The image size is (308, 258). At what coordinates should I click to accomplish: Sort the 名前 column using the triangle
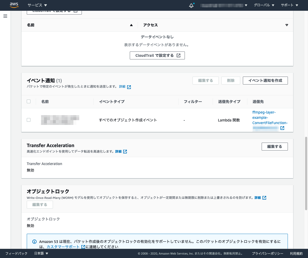[x=131, y=25]
